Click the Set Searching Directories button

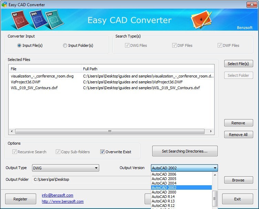tap(185, 151)
